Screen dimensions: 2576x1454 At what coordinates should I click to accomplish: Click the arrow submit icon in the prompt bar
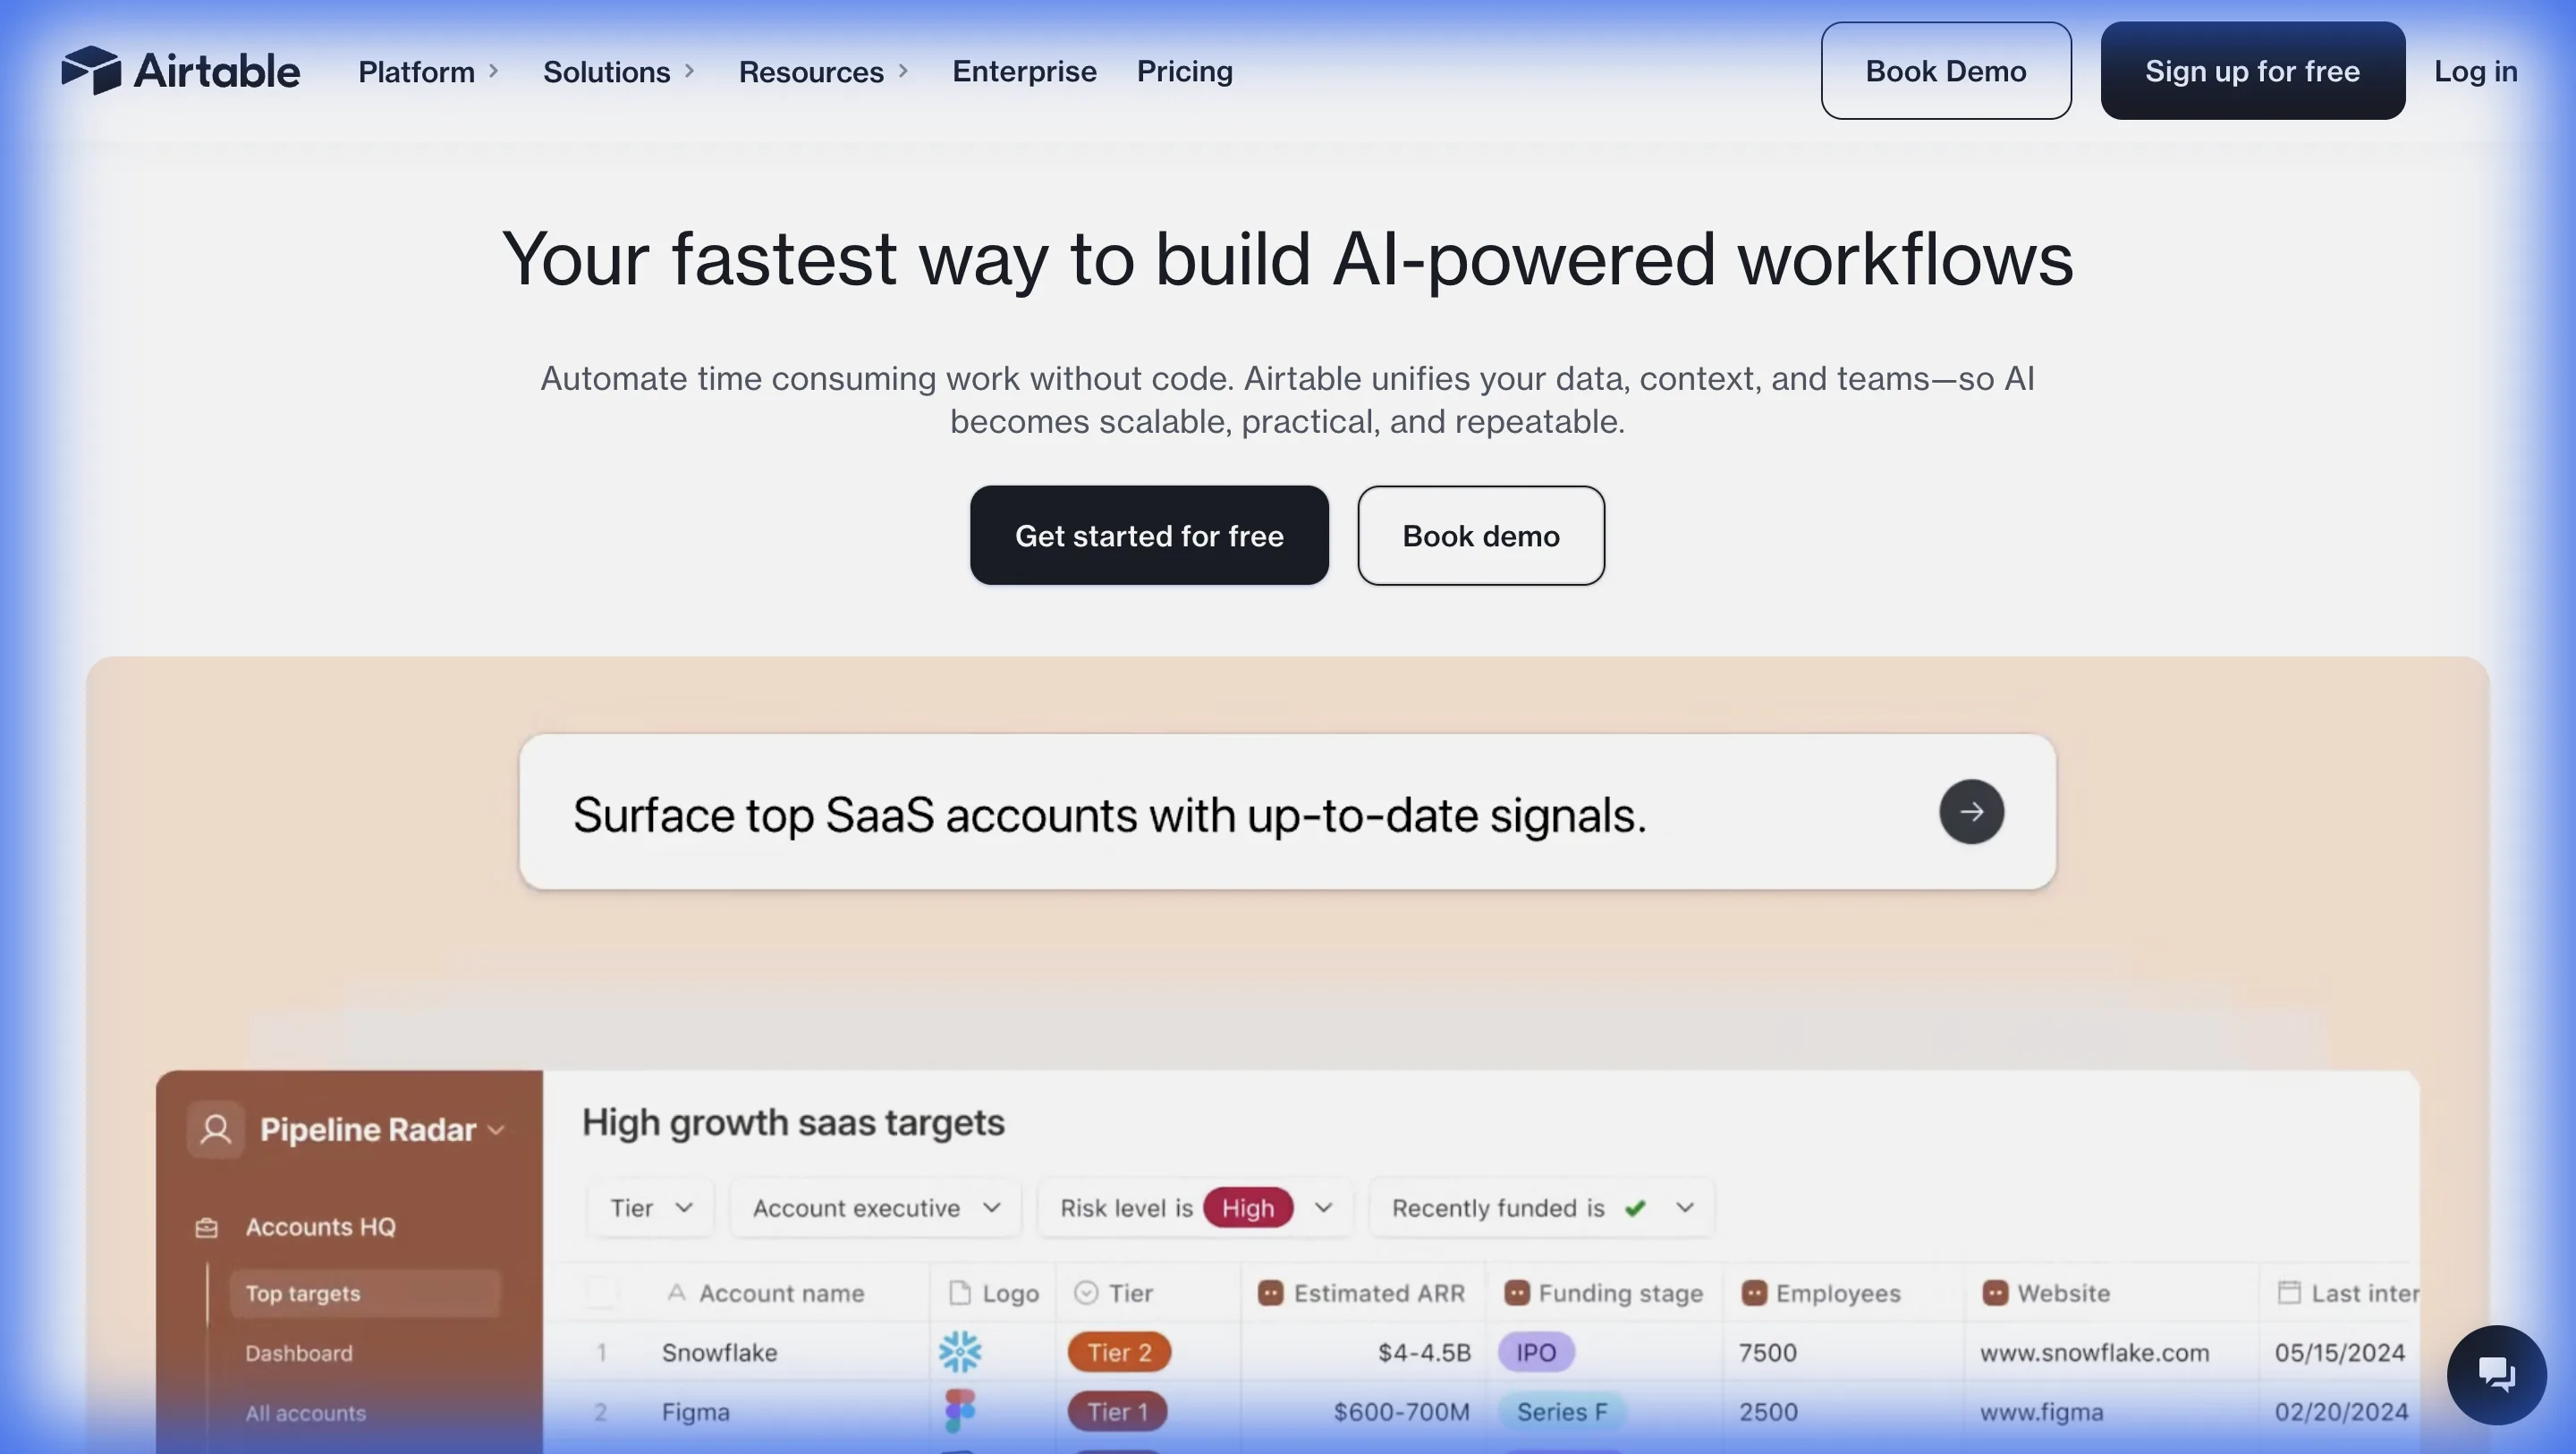tap(1971, 812)
